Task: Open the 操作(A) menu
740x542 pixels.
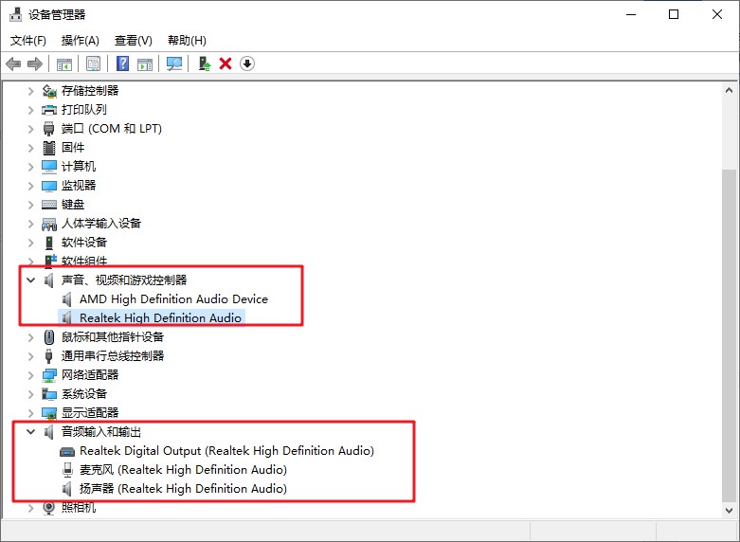Action: click(x=81, y=41)
